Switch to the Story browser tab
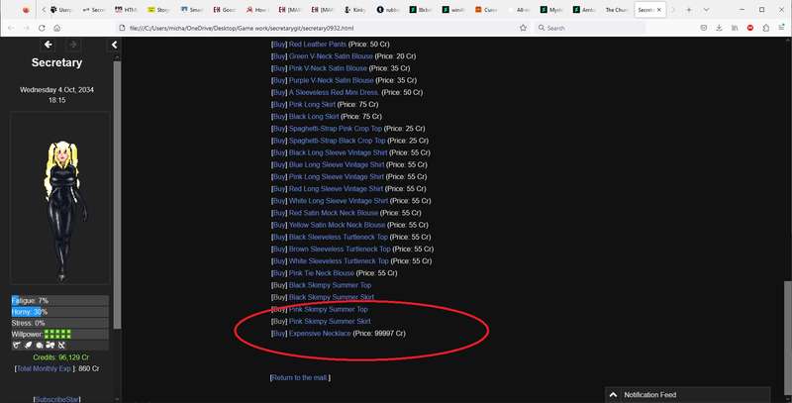Viewport: 792px width, 403px height. [x=158, y=10]
